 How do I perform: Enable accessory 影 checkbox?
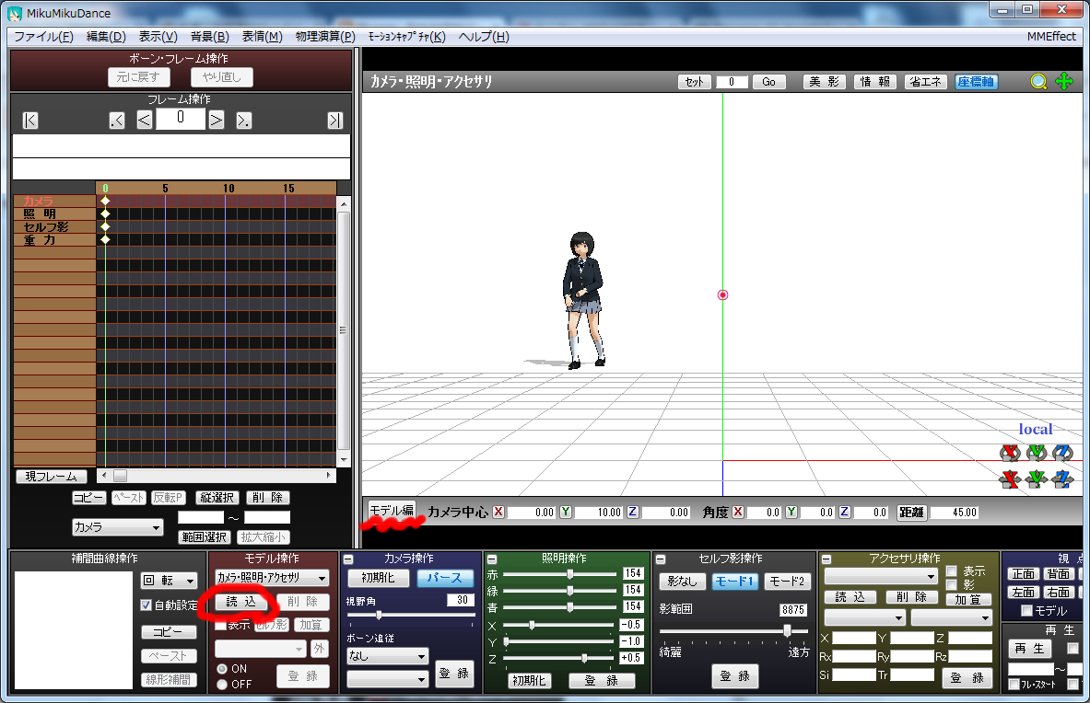click(x=952, y=585)
